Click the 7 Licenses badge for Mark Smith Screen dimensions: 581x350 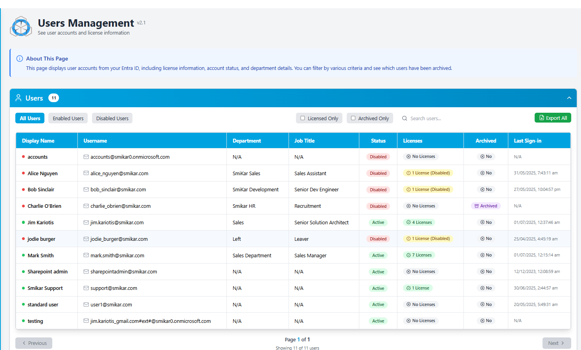[419, 255]
